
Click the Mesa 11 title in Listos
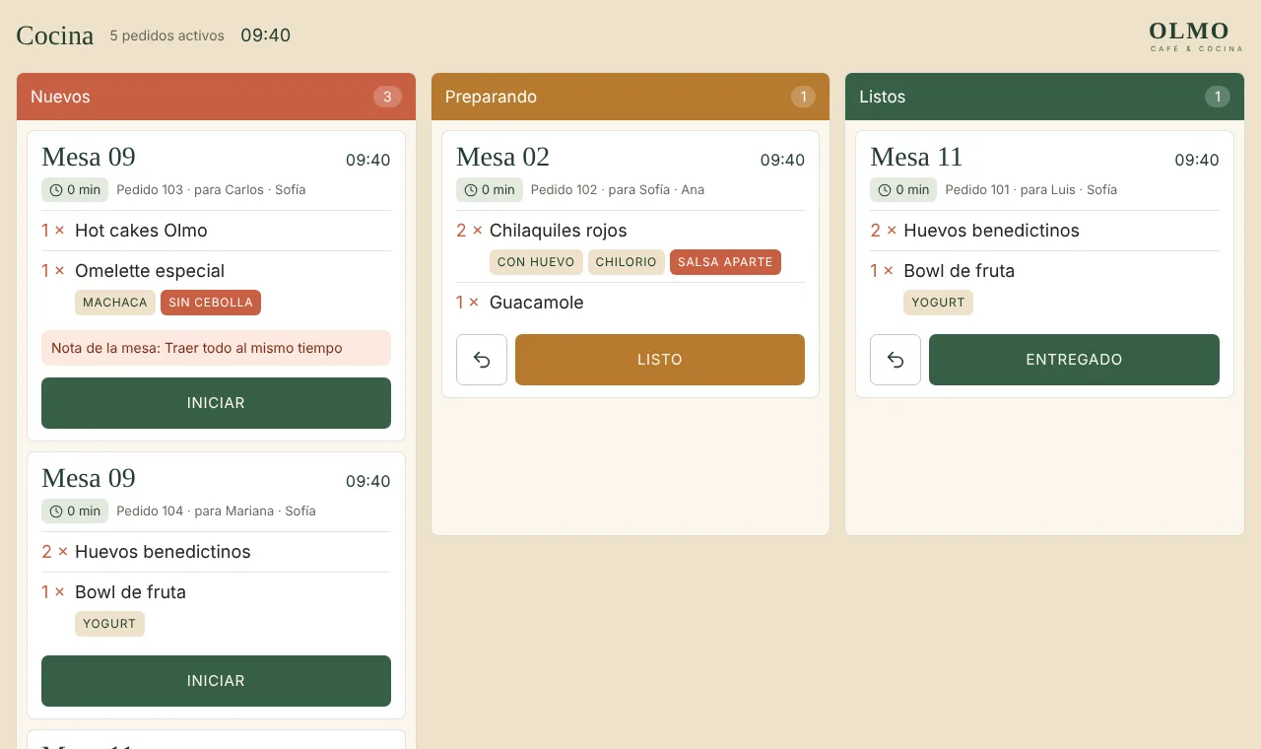pos(916,157)
